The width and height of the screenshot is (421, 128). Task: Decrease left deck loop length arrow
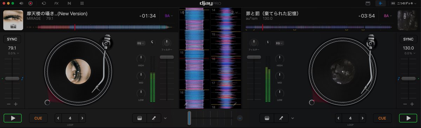58,118
